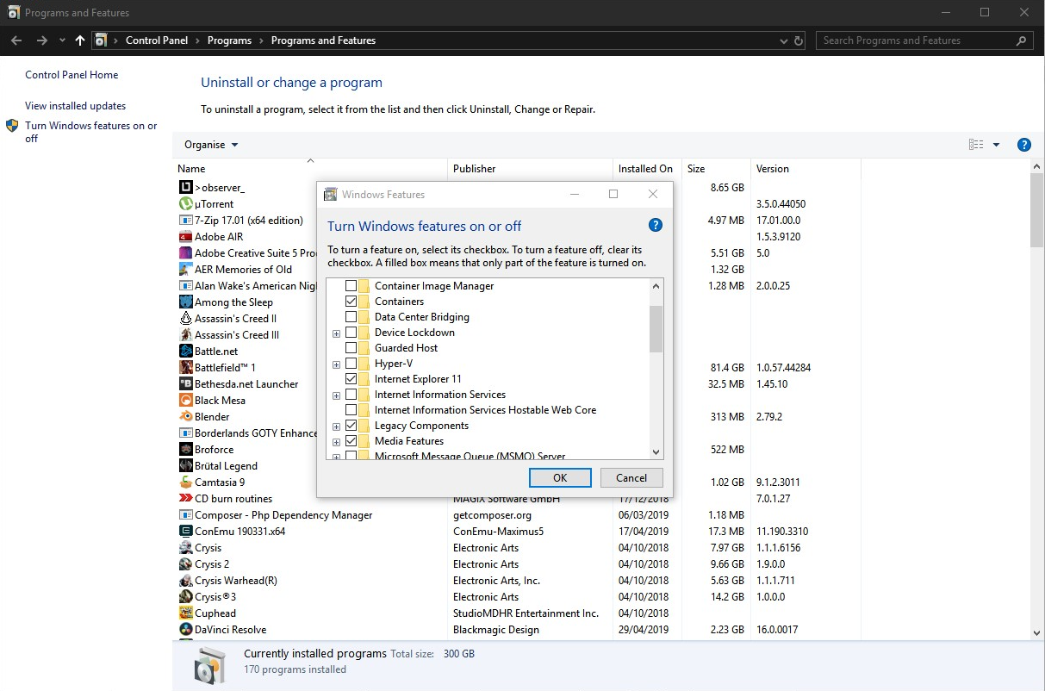Click the Among the Sleep icon
The height and width of the screenshot is (691, 1045).
click(185, 302)
